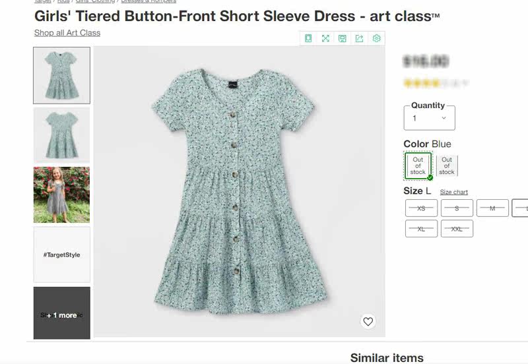Click the save floppy disk icon
Screen dimensions: 528x364
(x=343, y=38)
